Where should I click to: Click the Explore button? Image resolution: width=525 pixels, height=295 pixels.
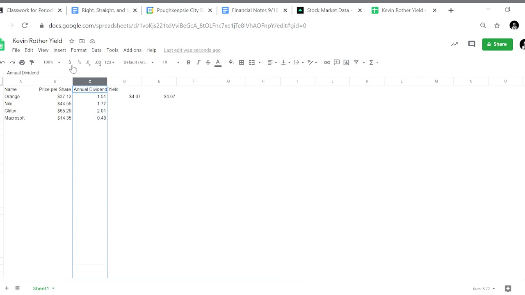point(508,288)
